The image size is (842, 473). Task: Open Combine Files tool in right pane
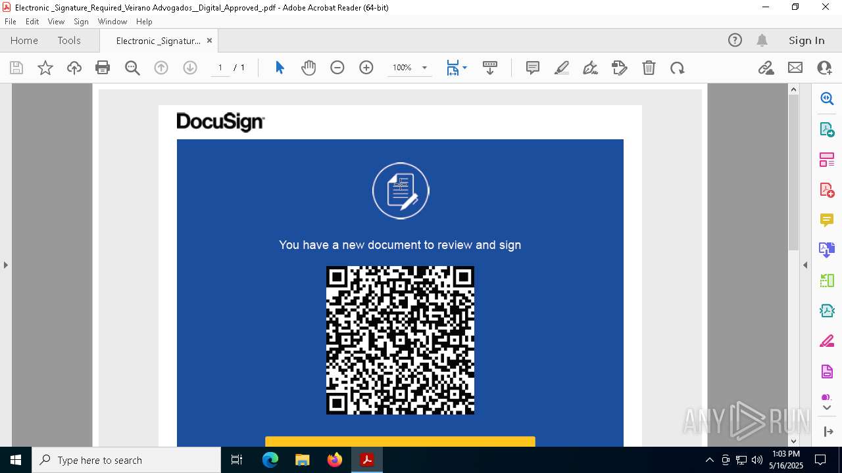point(827,250)
